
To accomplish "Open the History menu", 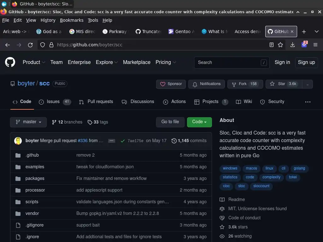I will pyautogui.click(x=48, y=20).
